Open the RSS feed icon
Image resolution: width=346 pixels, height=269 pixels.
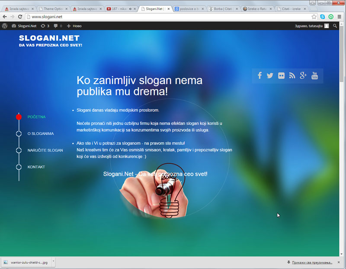pyautogui.click(x=292, y=75)
